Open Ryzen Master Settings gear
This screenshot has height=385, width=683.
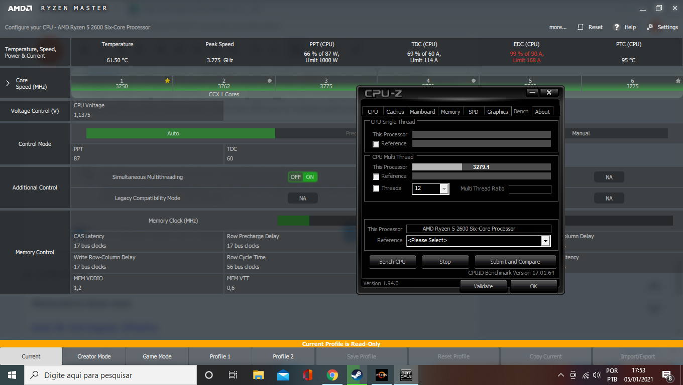pos(650,27)
